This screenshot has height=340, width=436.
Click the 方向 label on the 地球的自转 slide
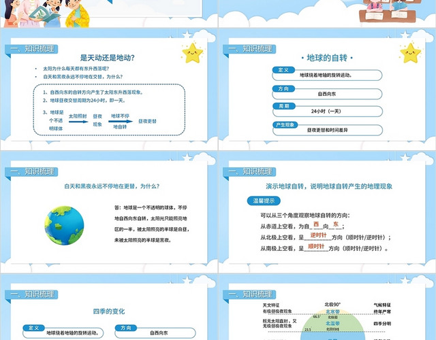point(283,89)
